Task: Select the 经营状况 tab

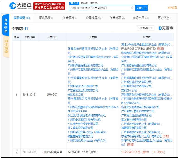Action: [x=117, y=18]
